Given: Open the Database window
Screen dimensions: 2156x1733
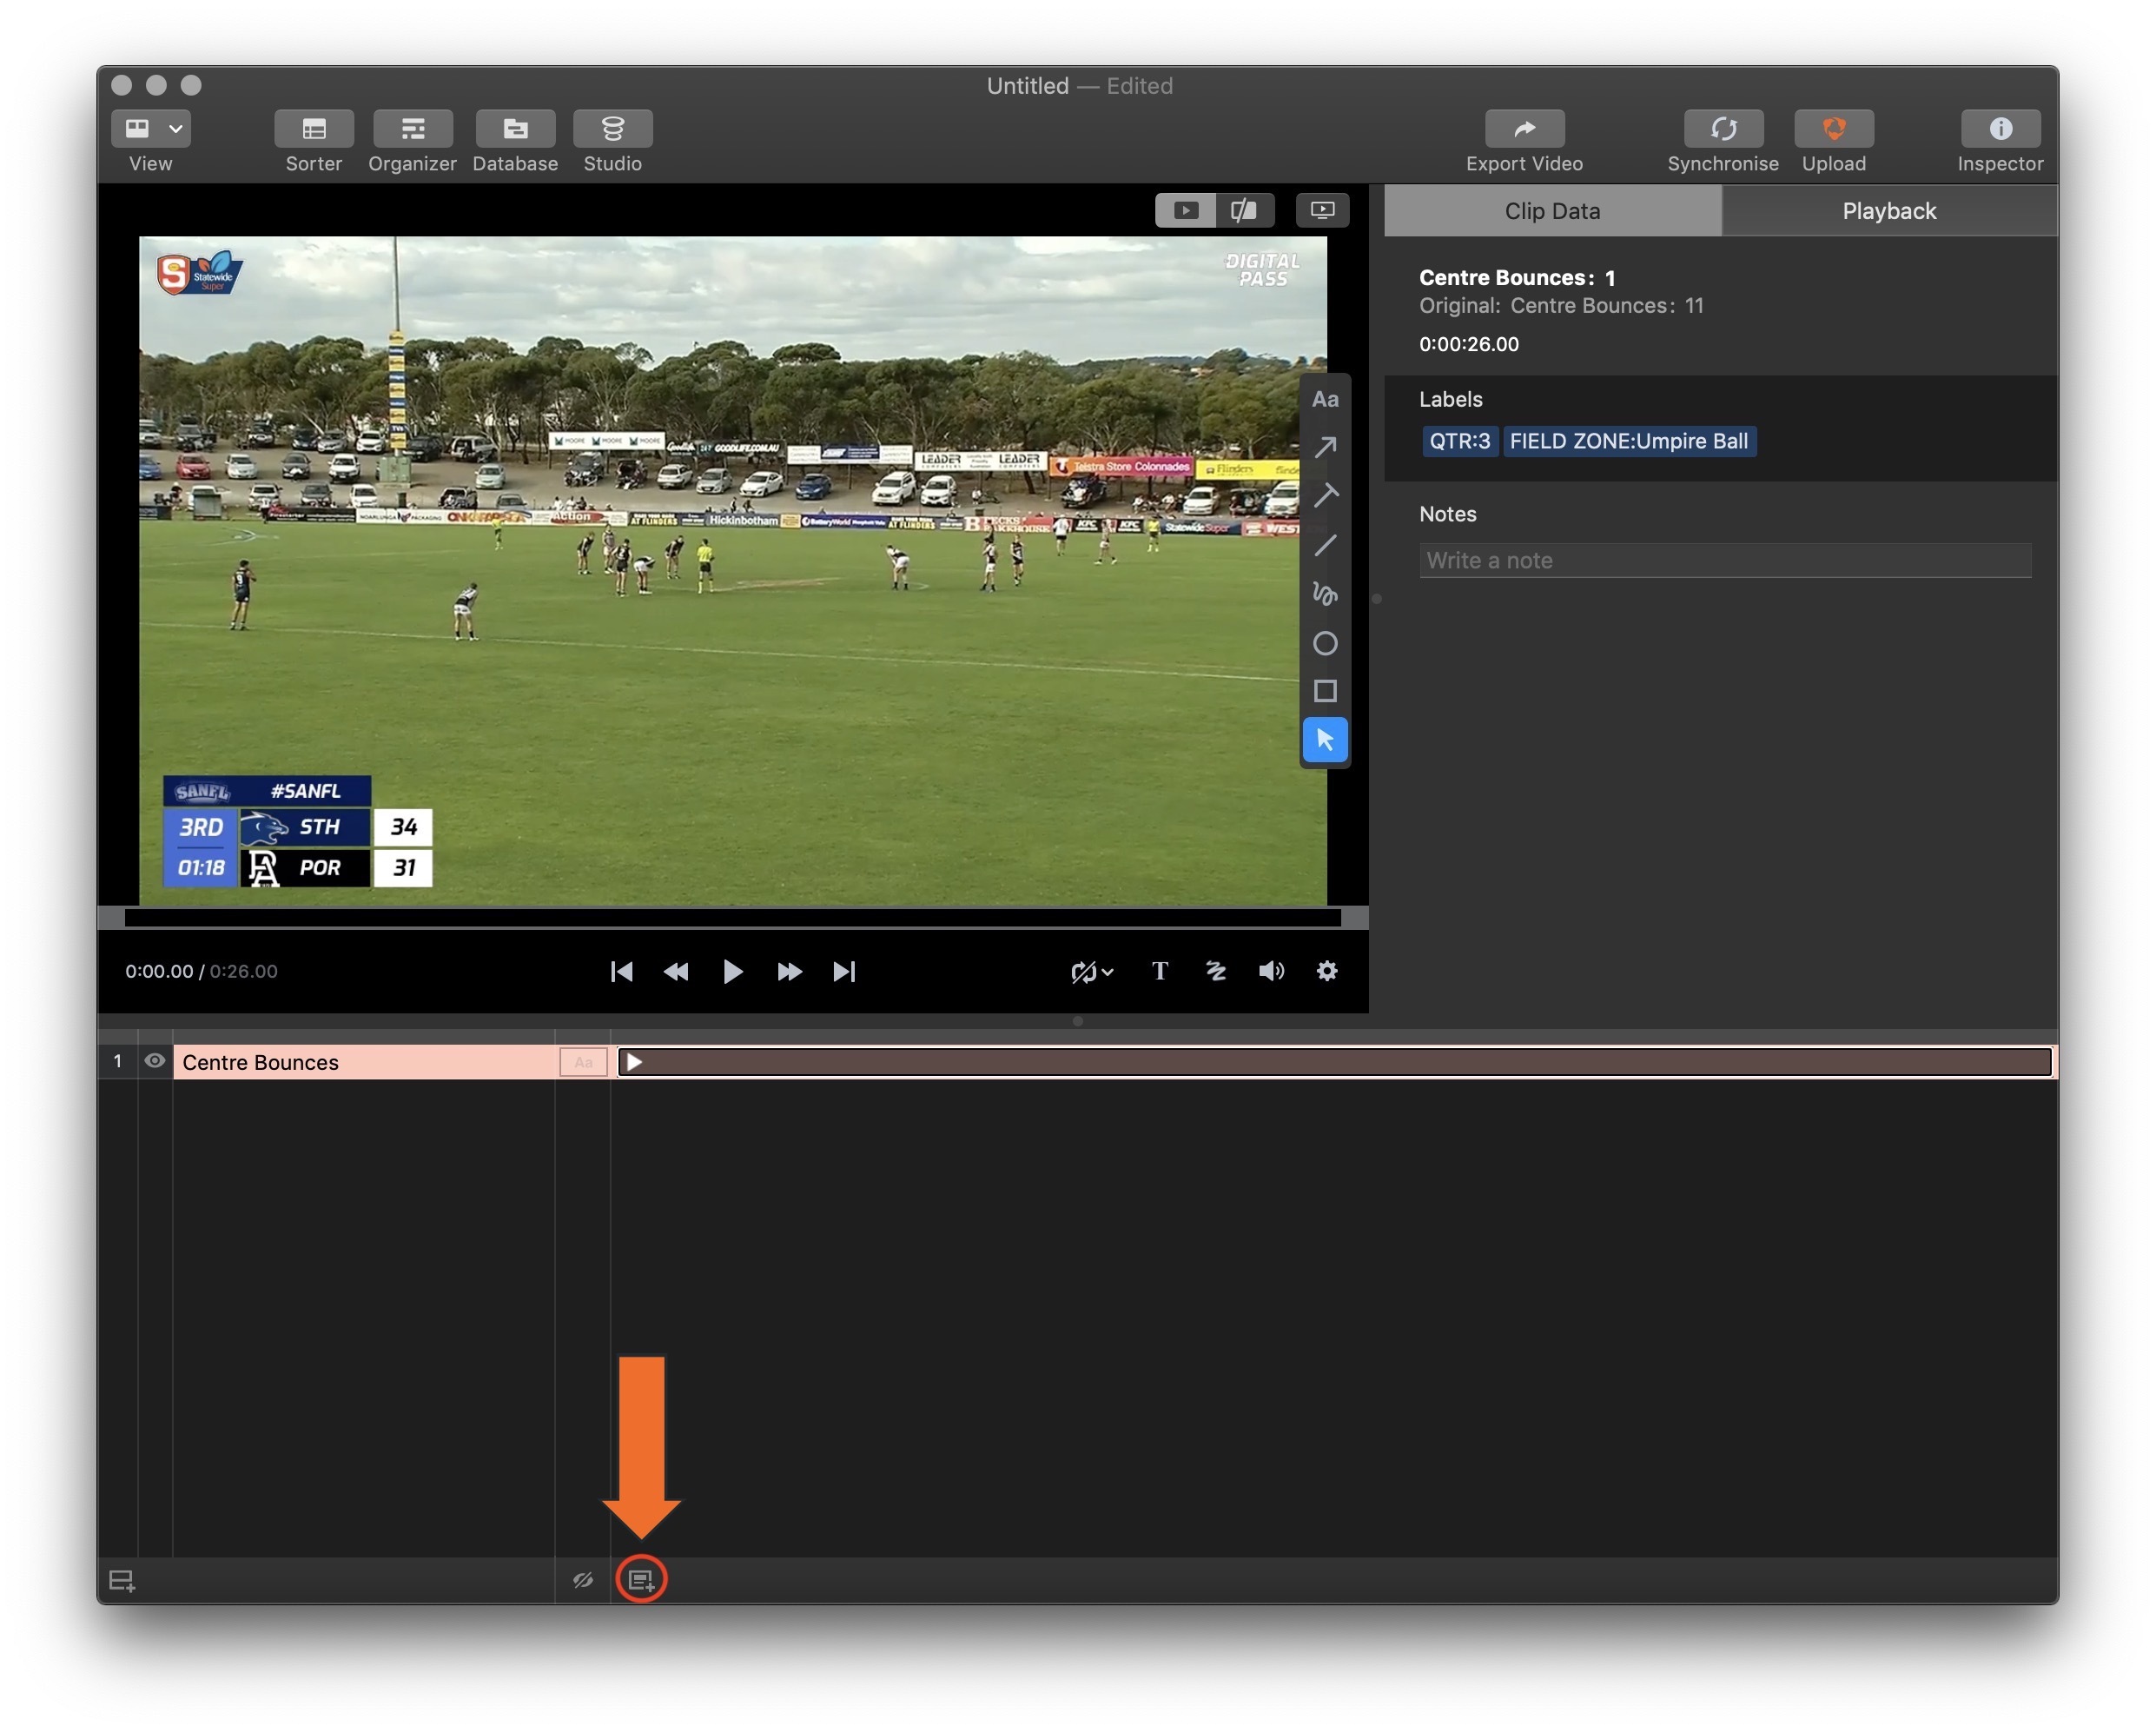Looking at the screenshot, I should (x=515, y=128).
